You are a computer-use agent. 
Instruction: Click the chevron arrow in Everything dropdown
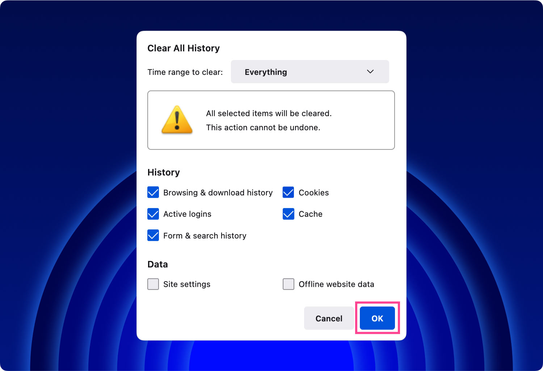(370, 72)
